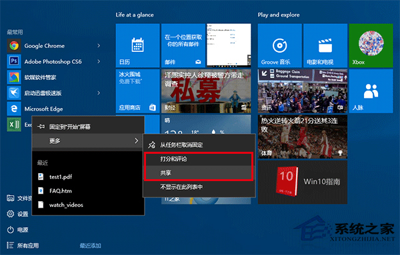Open the 应用商店 store tile
This screenshot has height=255, width=400.
tap(137, 91)
